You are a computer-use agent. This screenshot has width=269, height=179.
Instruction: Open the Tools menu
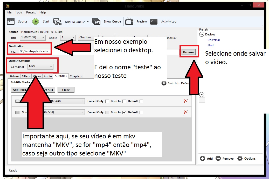coord(19,12)
